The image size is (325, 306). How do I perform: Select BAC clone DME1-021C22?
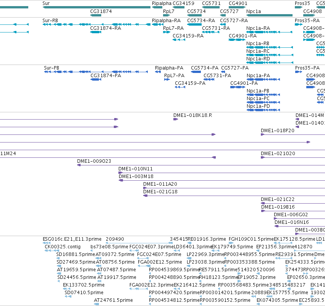(x=293, y=203)
